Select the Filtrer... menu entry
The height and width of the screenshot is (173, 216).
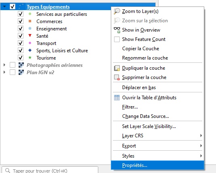pos(157,107)
